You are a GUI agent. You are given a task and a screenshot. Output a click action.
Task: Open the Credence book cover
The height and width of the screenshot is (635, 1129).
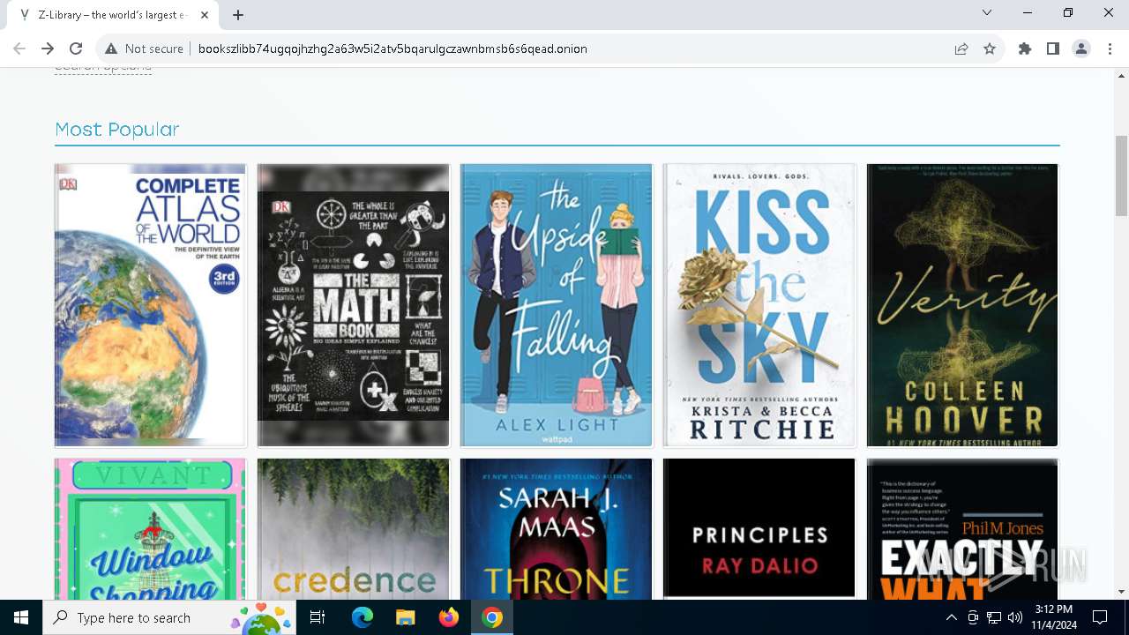pyautogui.click(x=353, y=529)
